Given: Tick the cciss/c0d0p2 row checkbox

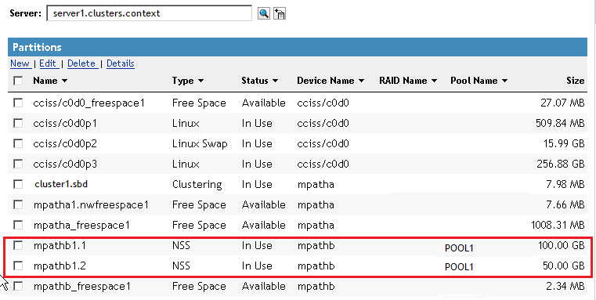Looking at the screenshot, I should coord(18,143).
